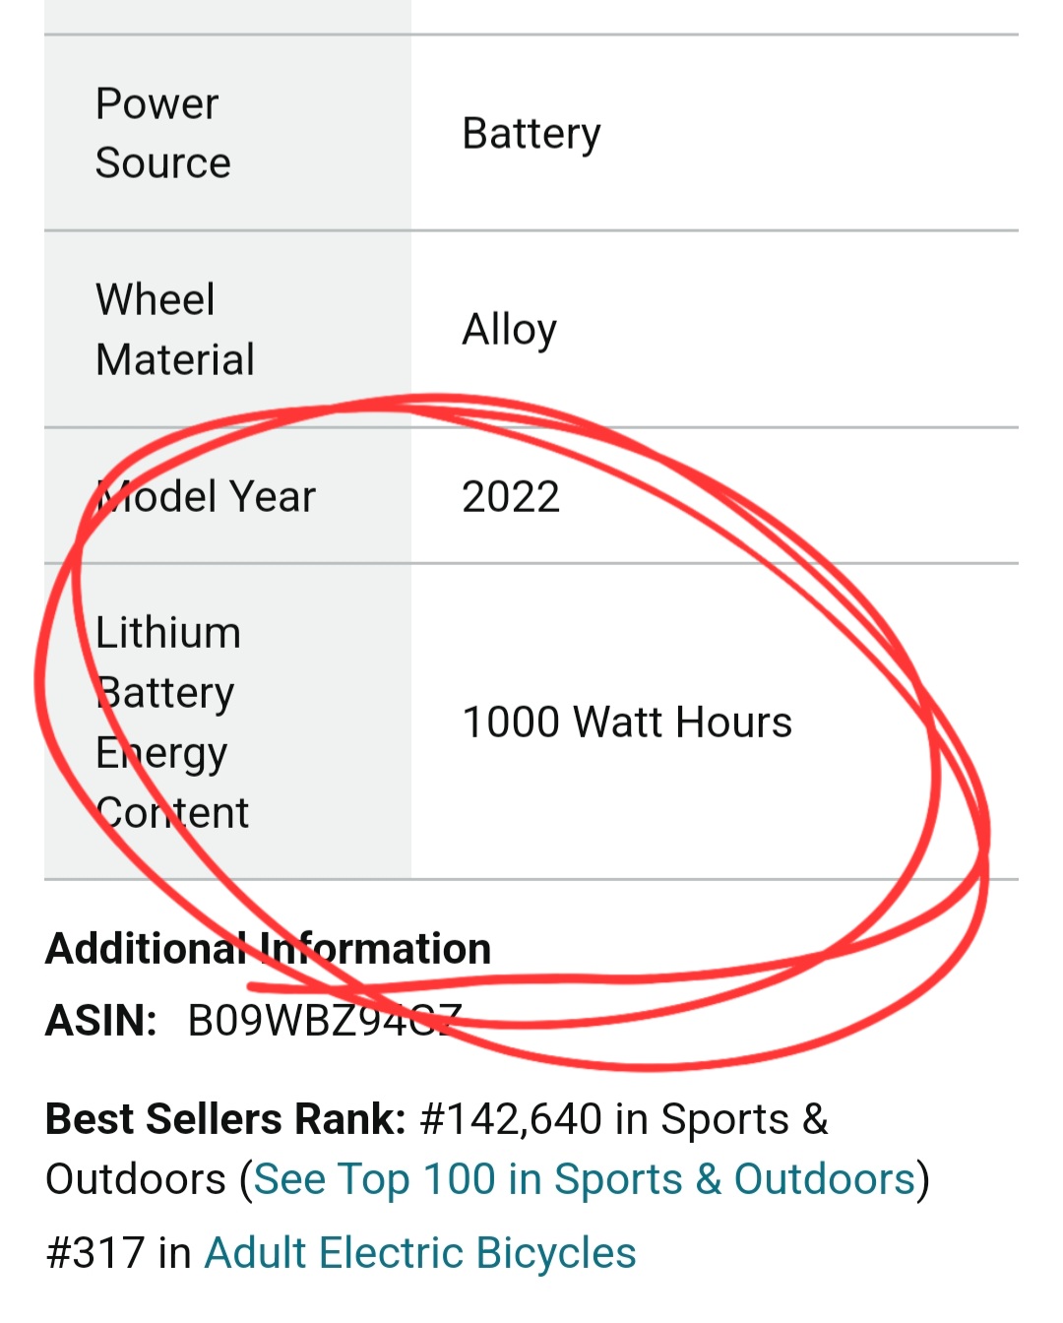The width and height of the screenshot is (1063, 1323).
Task: Select the Alloy value text
Action: coord(510,330)
